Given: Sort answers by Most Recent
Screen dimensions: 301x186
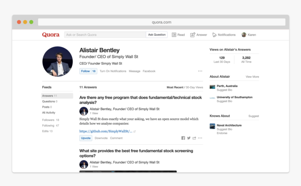Looking at the screenshot, I should [175, 87].
